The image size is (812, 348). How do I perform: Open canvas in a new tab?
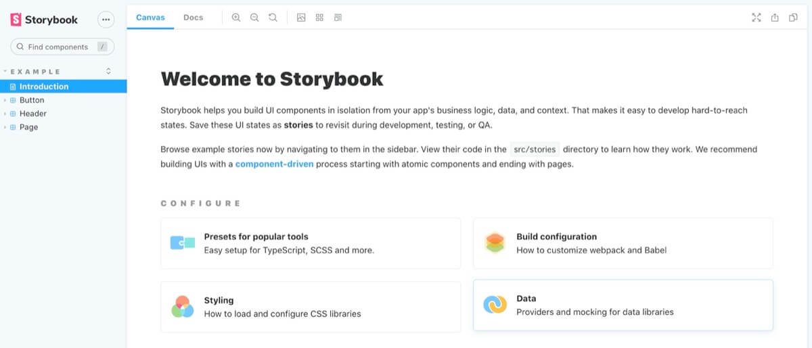pyautogui.click(x=775, y=18)
